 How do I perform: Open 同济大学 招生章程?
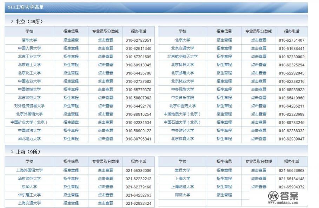pyautogui.click(x=224, y=195)
